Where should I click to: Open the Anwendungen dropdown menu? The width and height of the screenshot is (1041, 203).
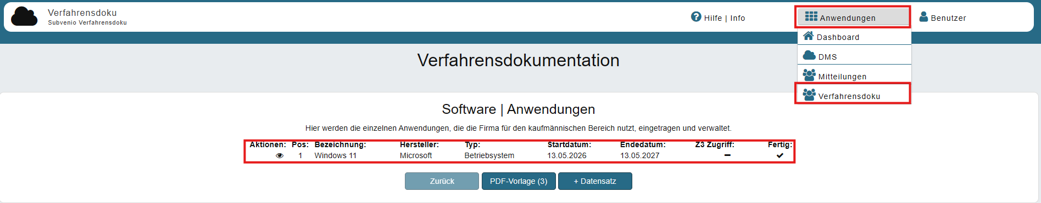(853, 17)
